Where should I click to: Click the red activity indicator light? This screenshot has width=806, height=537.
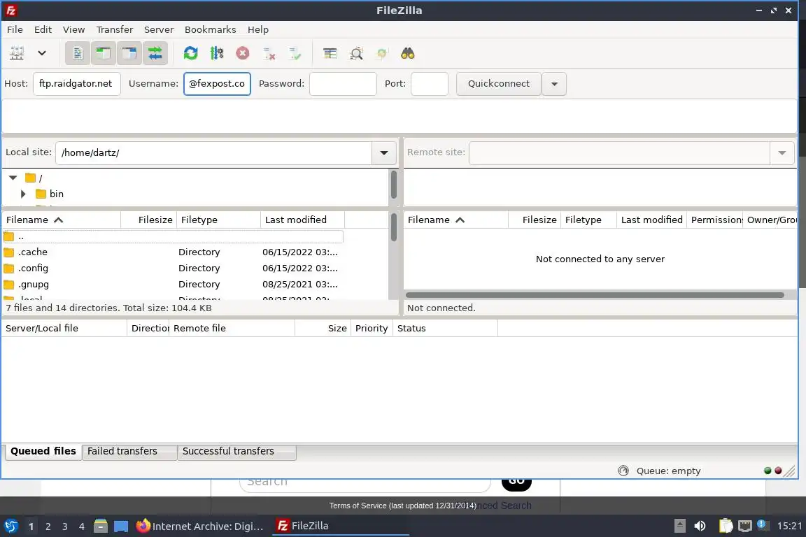[778, 471]
